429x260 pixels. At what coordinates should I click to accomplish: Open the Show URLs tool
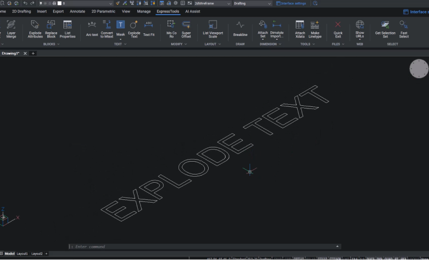click(360, 29)
